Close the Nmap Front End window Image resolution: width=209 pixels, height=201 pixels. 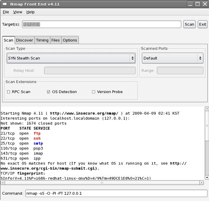(205, 4)
